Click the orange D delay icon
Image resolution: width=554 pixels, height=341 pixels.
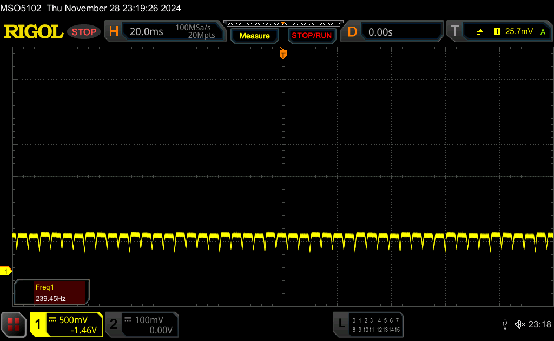352,32
